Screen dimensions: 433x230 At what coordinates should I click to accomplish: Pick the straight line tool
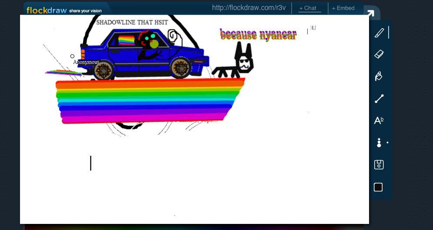tap(379, 99)
